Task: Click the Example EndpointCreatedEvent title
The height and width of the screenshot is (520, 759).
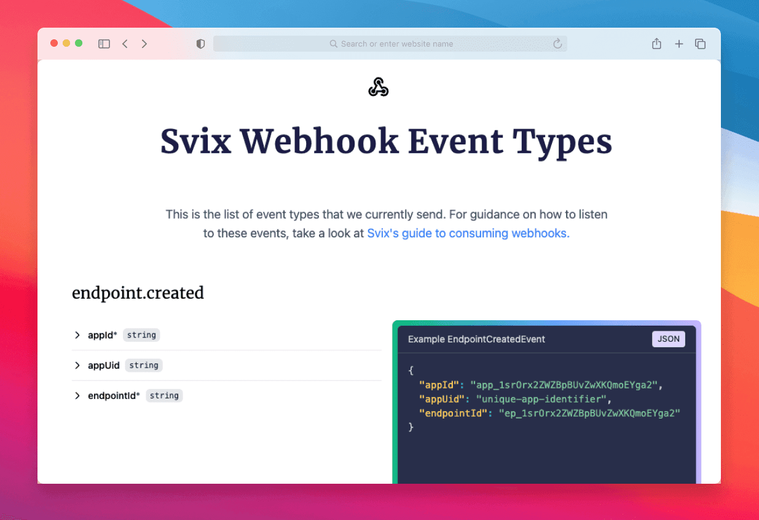Action: point(476,339)
